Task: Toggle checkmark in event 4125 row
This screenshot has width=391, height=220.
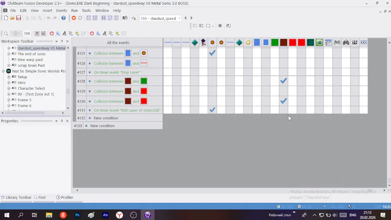Action: tap(212, 53)
